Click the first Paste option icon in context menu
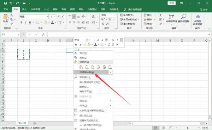 (81, 67)
